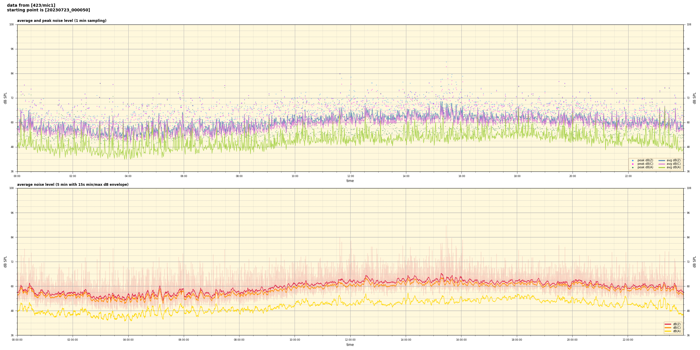Click the starting point timestamp text

pyautogui.click(x=48, y=10)
